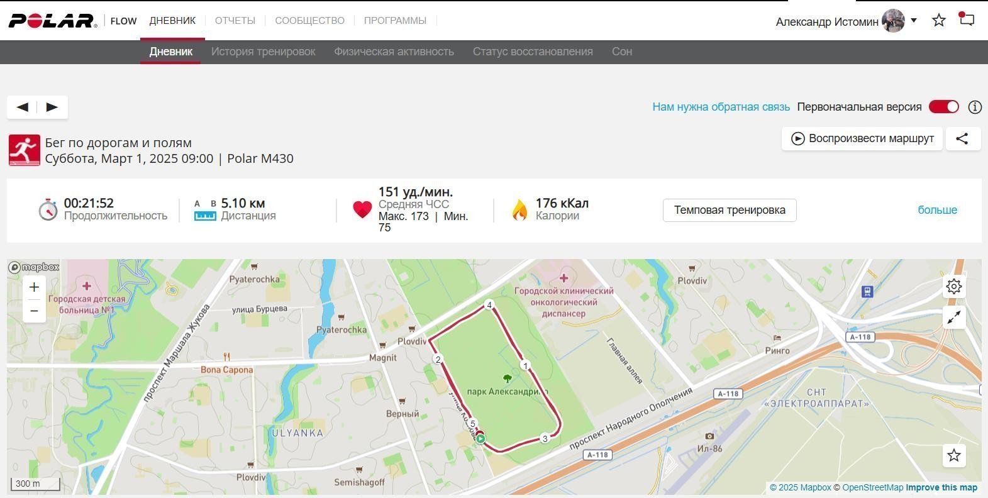Toggle Первоначальная версия switch
Image resolution: width=988 pixels, height=498 pixels.
(x=944, y=107)
